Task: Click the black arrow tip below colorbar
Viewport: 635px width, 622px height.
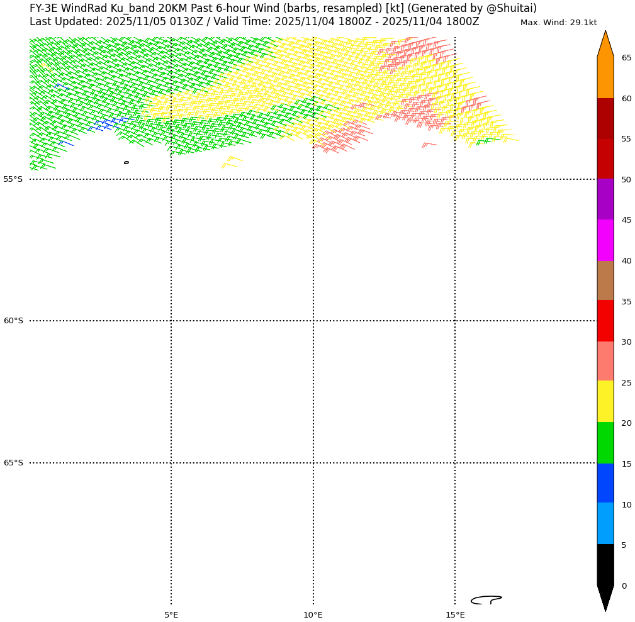Action: [x=605, y=597]
